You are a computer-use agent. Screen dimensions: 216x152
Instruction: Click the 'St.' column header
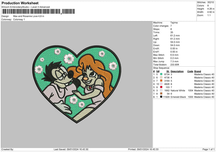(x=168, y=71)
